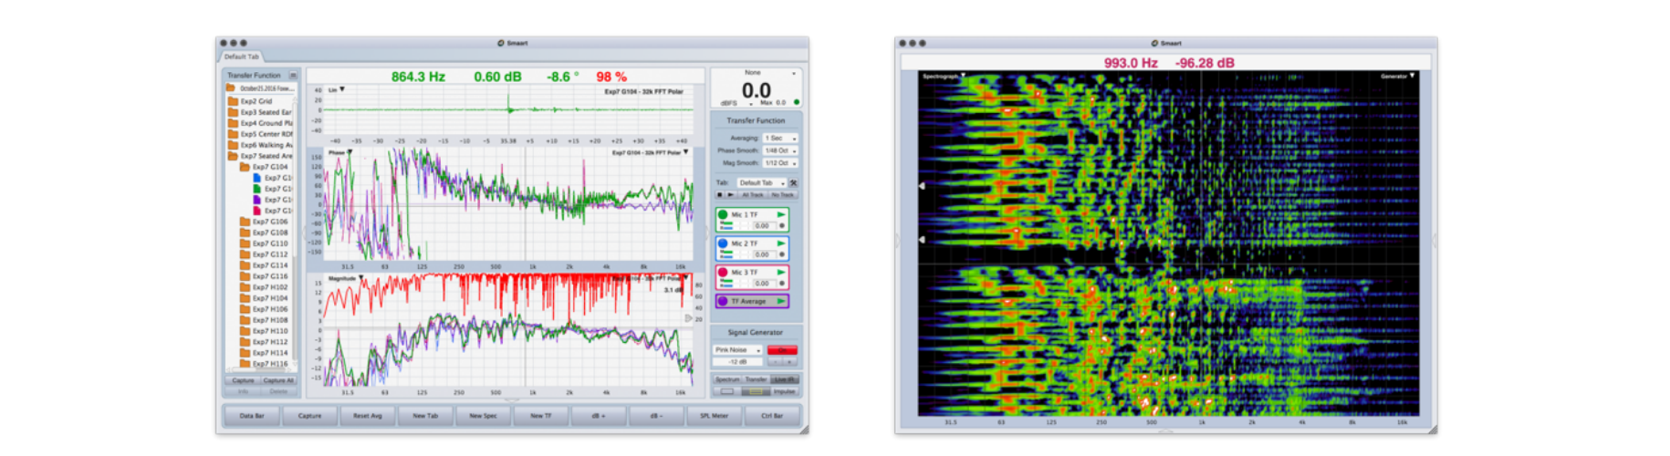The width and height of the screenshot is (1670, 456).
Task: Click the blue trace icon under Exp7 G104
Action: tap(257, 178)
